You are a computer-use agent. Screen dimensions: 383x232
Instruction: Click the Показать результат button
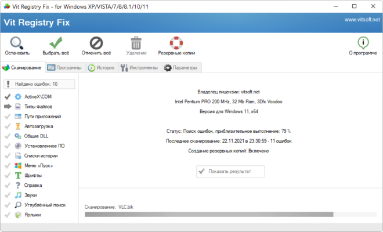[230, 172]
